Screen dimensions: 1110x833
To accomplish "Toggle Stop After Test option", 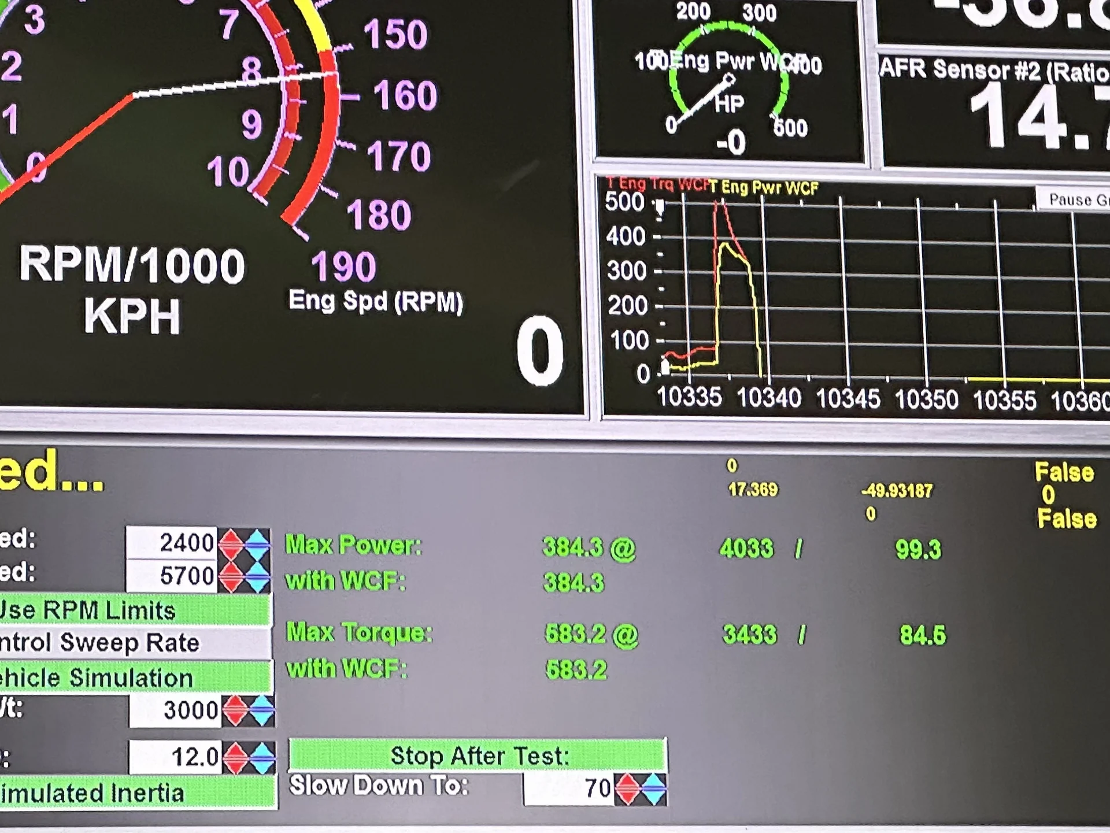I will (x=478, y=756).
